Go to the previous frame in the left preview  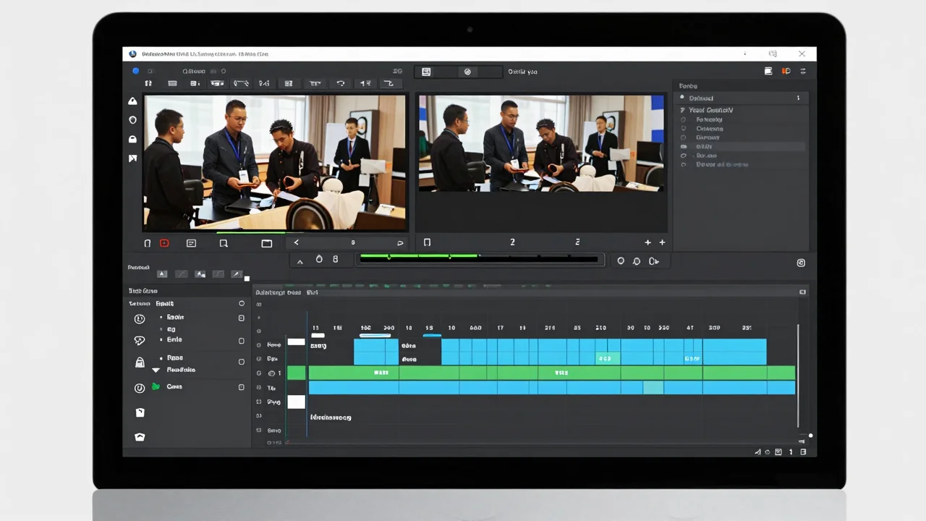coord(296,242)
